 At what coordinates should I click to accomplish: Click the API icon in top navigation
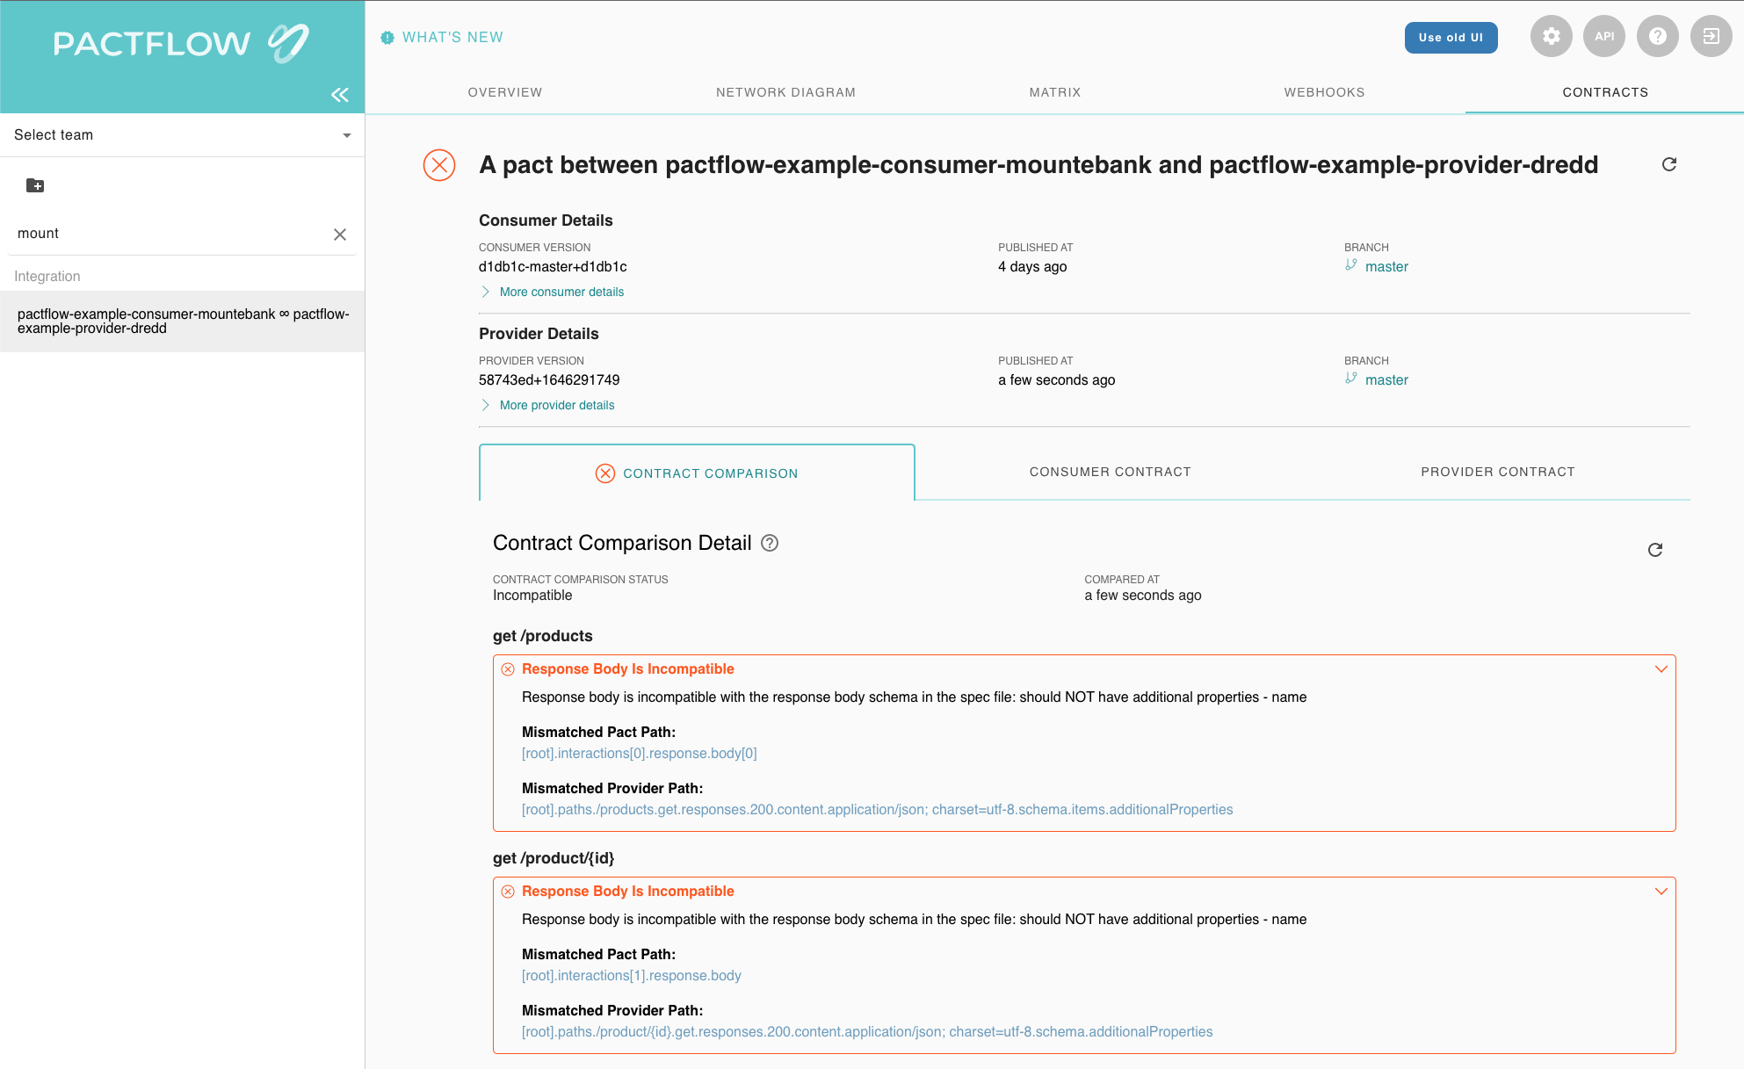pyautogui.click(x=1603, y=38)
